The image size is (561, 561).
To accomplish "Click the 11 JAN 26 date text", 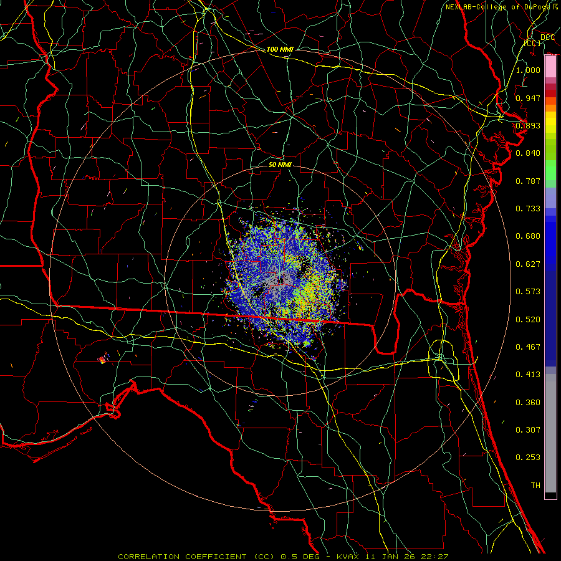I will (x=390, y=557).
